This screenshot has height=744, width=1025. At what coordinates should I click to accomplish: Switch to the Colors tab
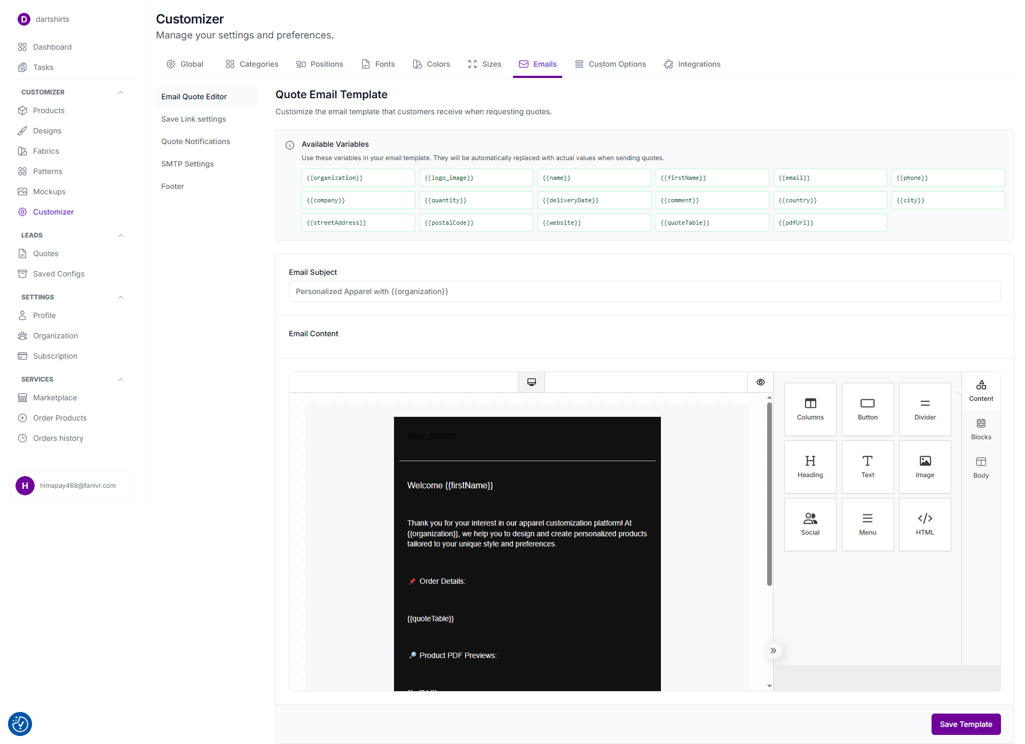click(431, 64)
